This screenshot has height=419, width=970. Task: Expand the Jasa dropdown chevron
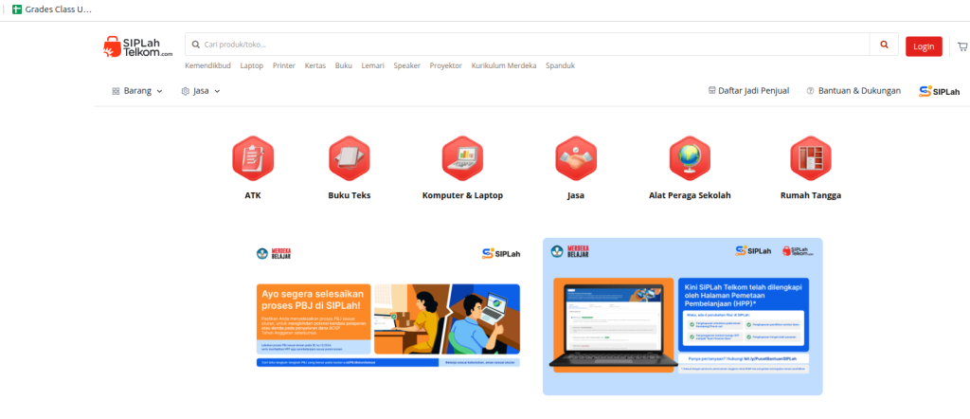click(217, 91)
